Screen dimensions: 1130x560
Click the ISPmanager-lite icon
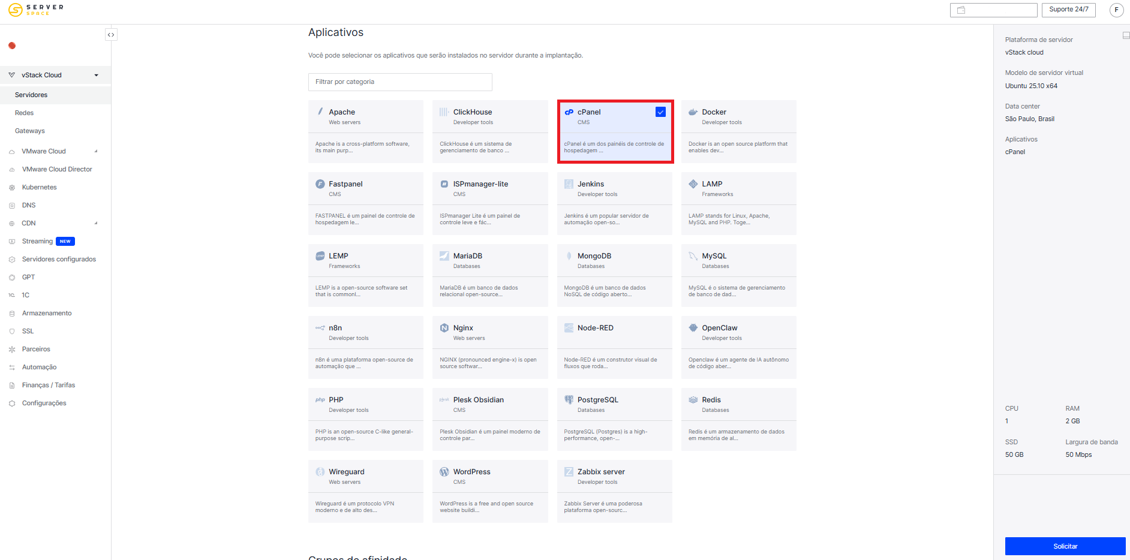[x=444, y=183]
